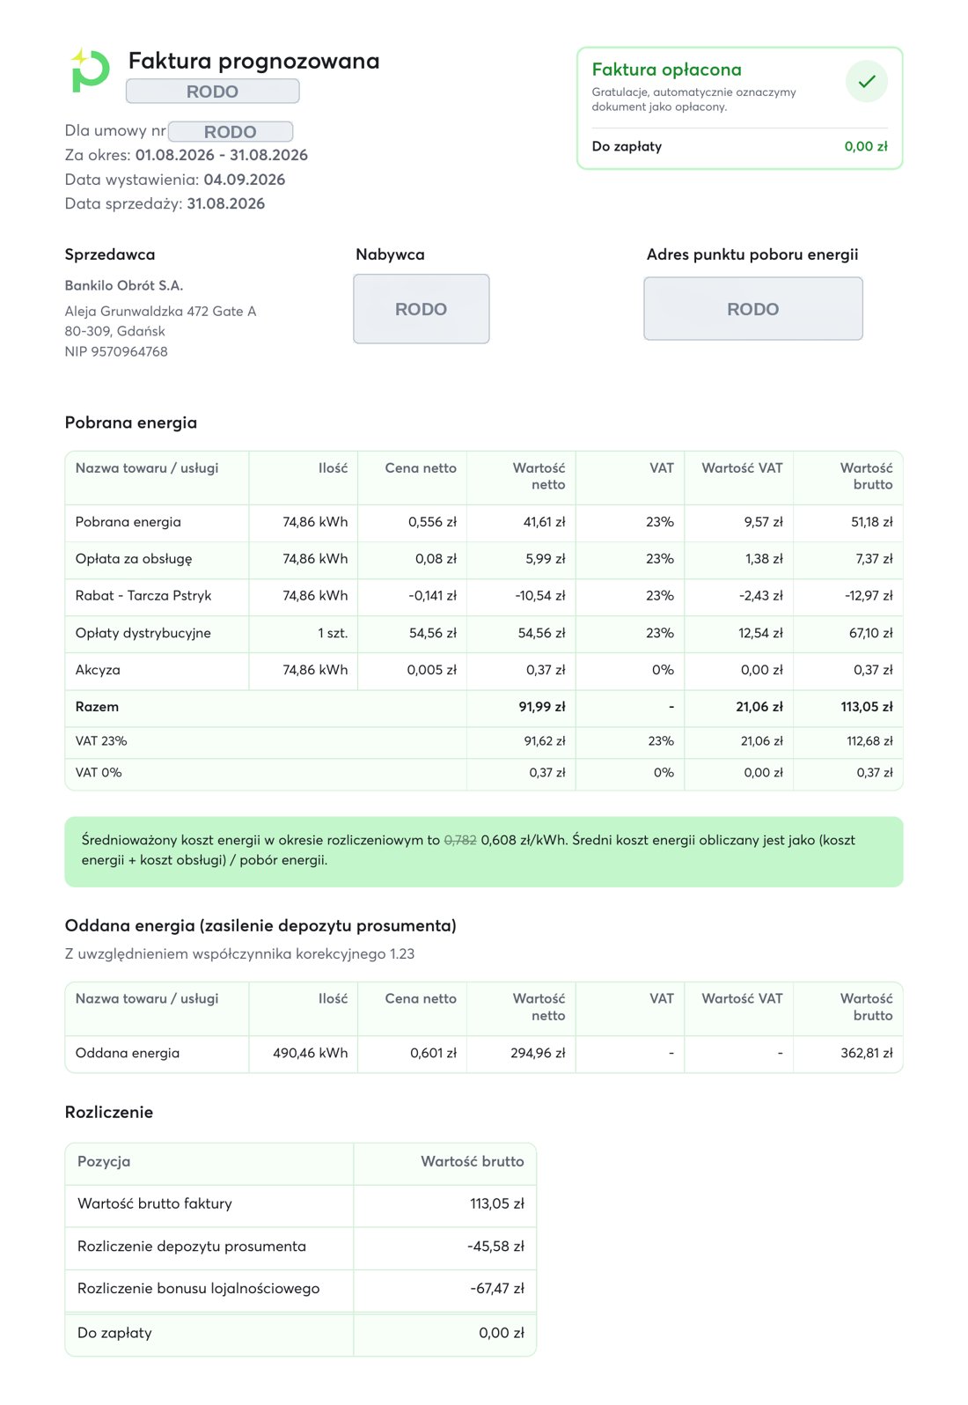Click the green P company logo
This screenshot has height=1405, width=968.
[90, 70]
